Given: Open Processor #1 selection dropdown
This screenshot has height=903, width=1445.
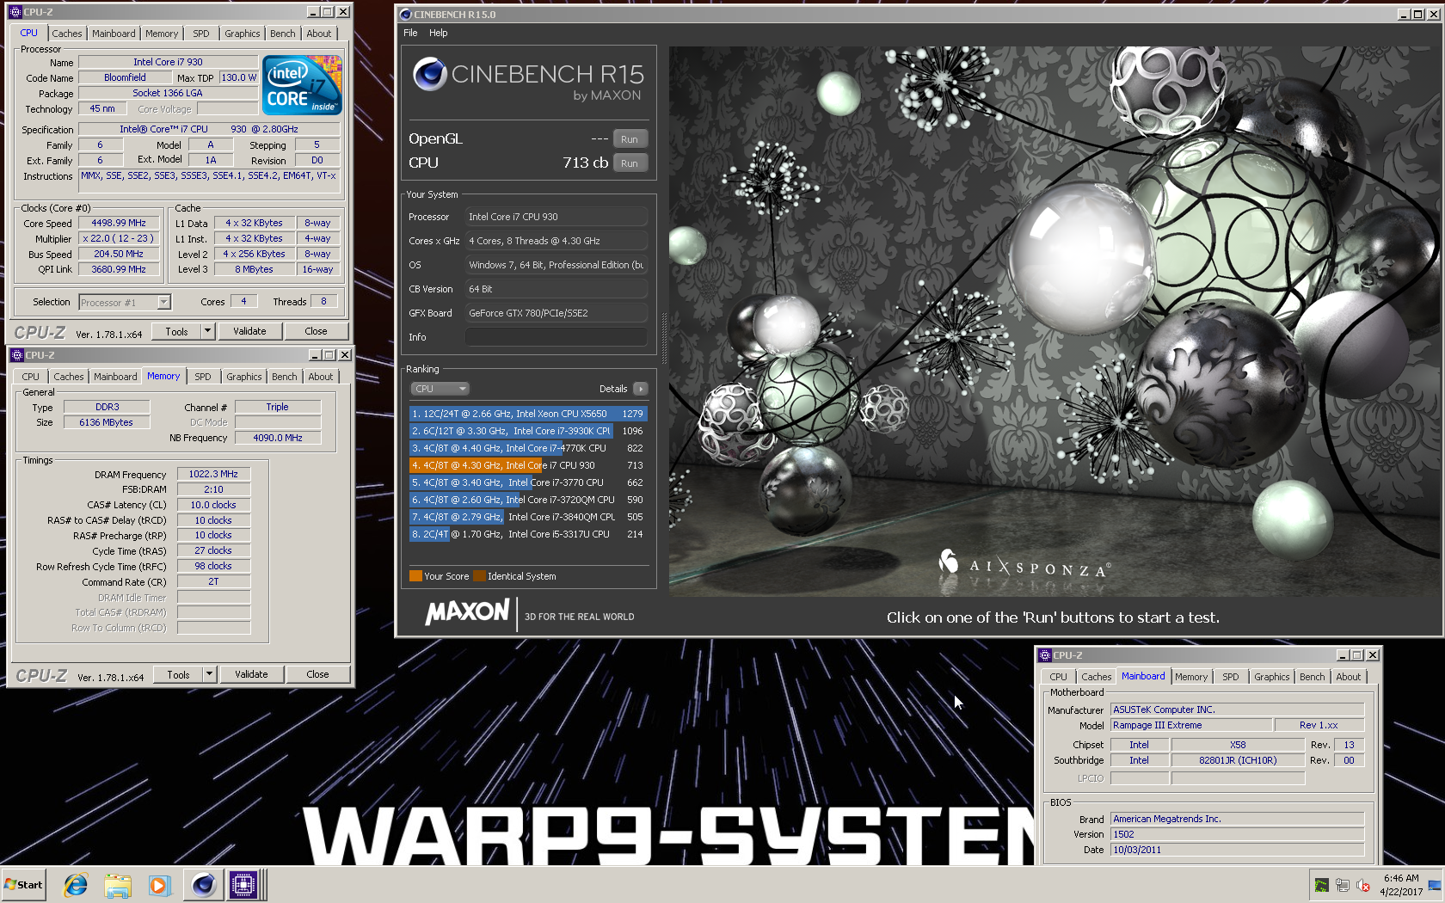Looking at the screenshot, I should pyautogui.click(x=163, y=303).
